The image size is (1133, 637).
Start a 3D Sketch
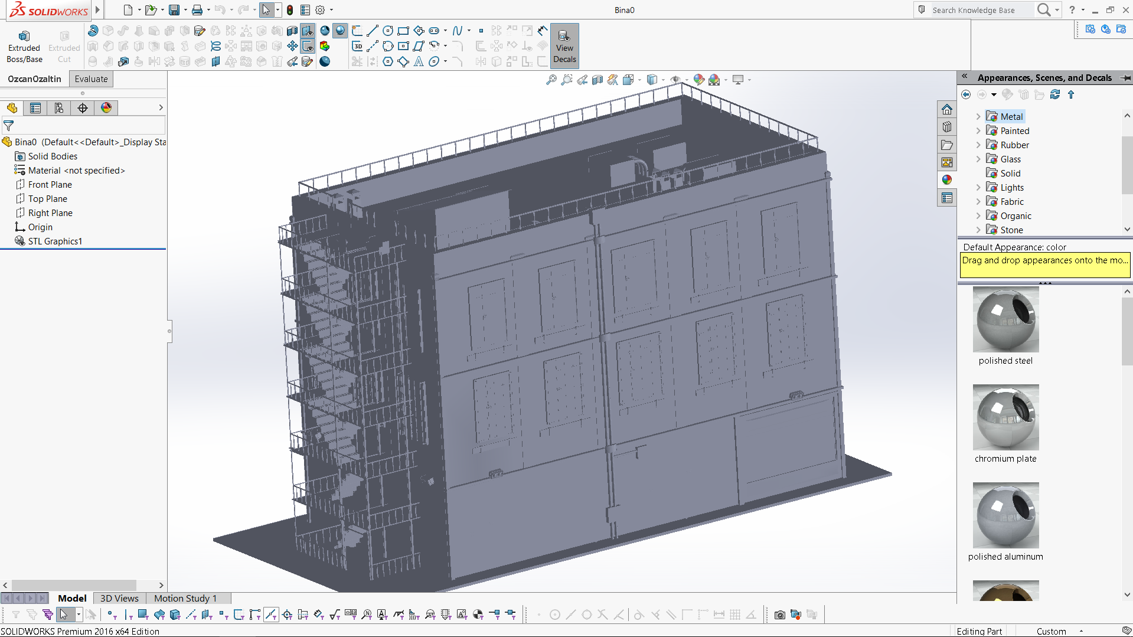[357, 46]
